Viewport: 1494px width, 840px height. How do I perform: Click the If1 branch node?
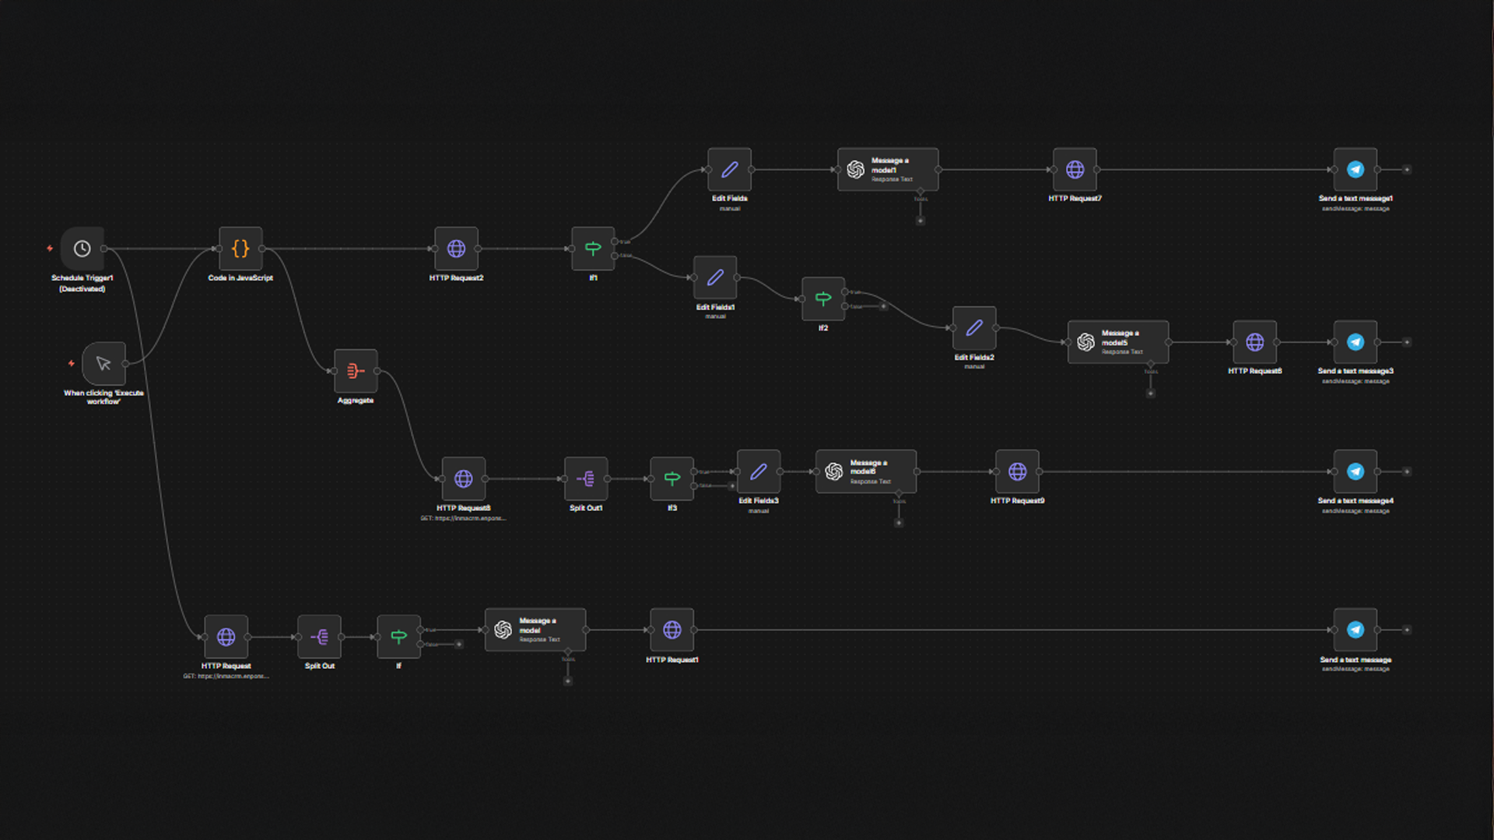tap(593, 249)
